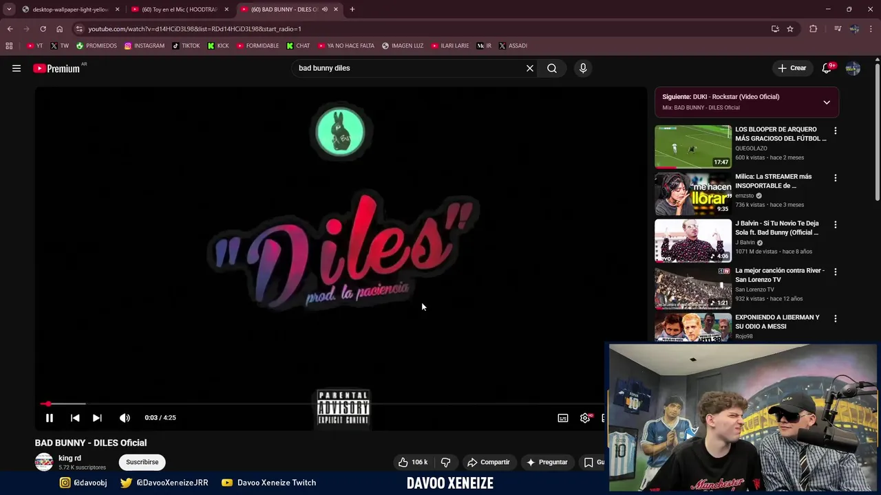This screenshot has height=495, width=881.
Task: Subscribe with the Suscribirse button
Action: (x=142, y=462)
